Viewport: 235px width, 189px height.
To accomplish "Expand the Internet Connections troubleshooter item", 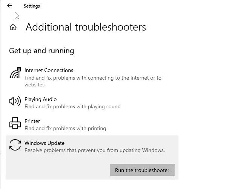I will click(49, 70).
